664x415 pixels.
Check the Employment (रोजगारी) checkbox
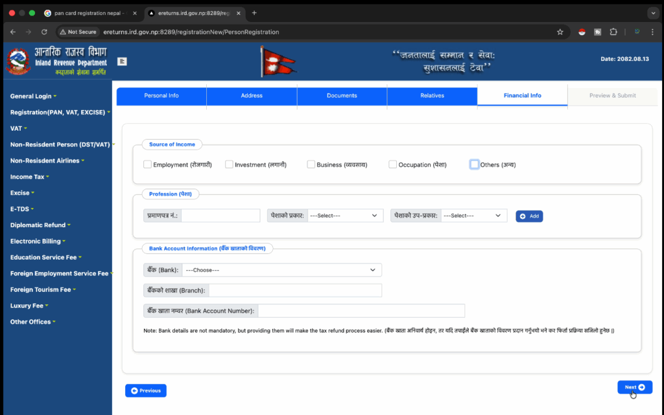[x=147, y=164]
